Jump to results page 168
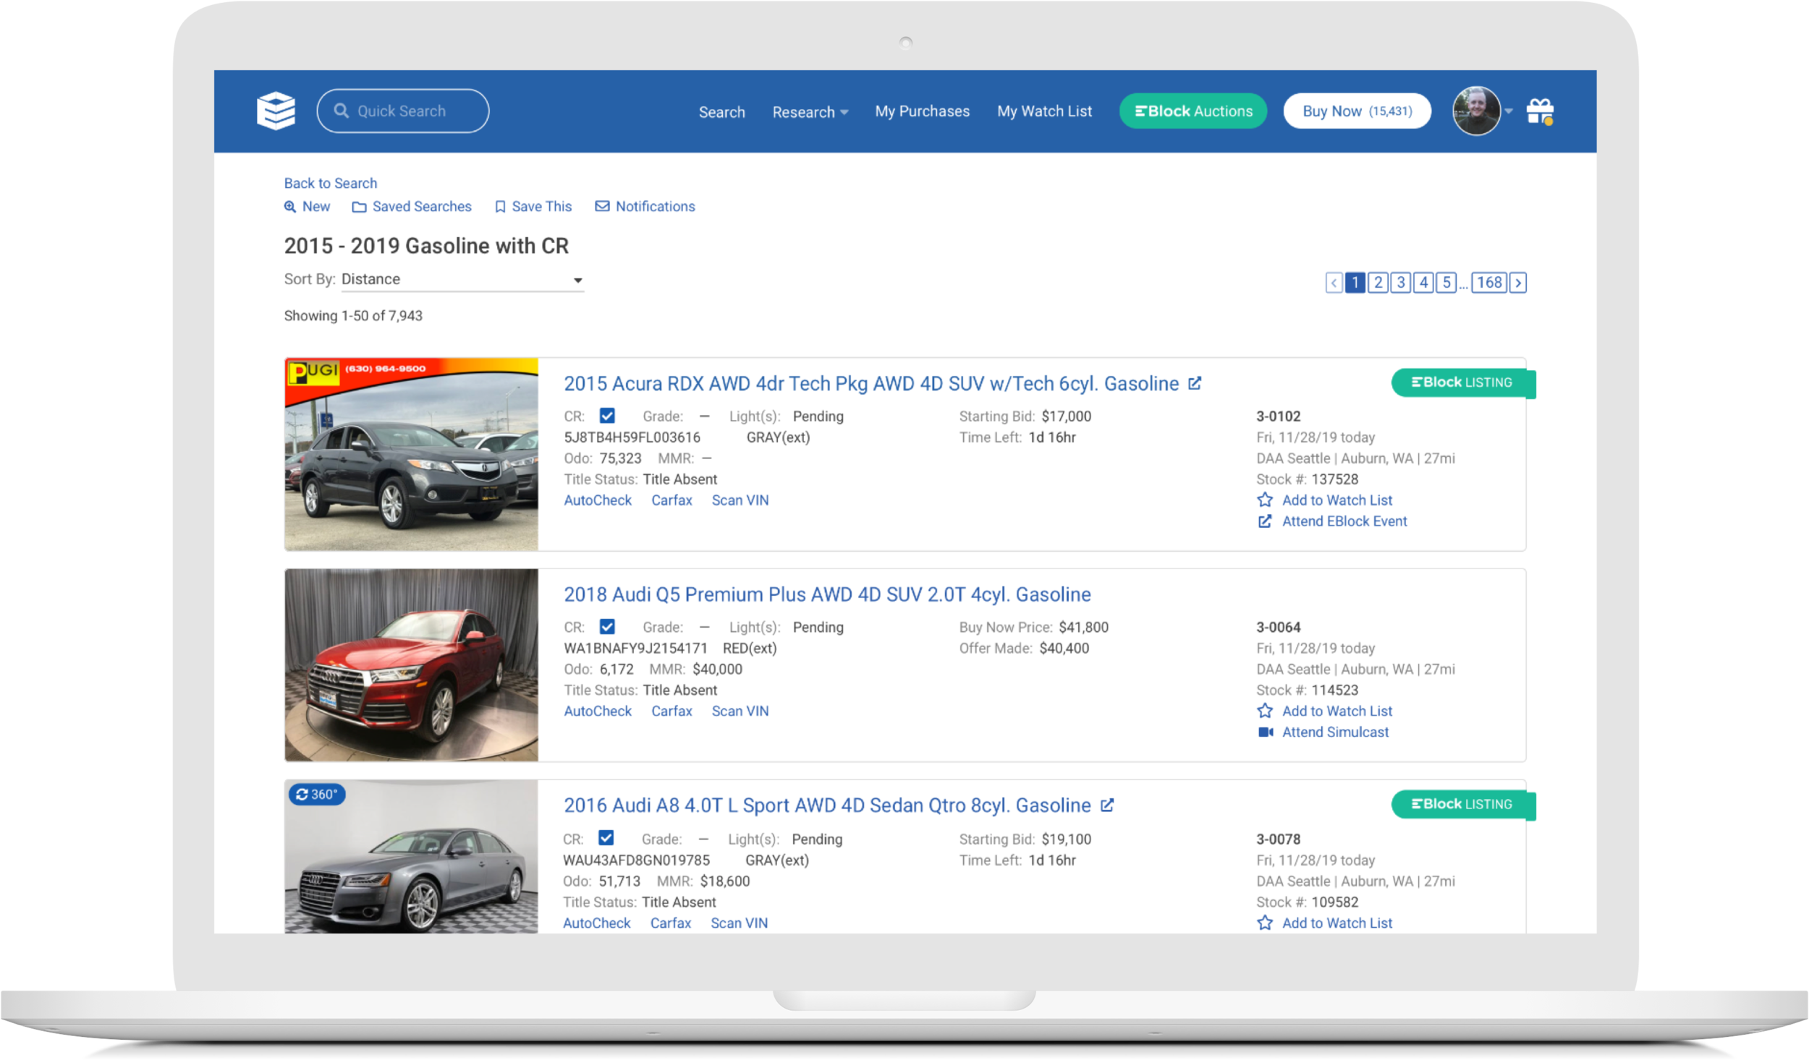 click(1489, 283)
